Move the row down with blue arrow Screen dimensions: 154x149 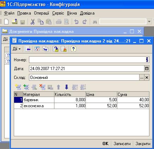point(67,87)
